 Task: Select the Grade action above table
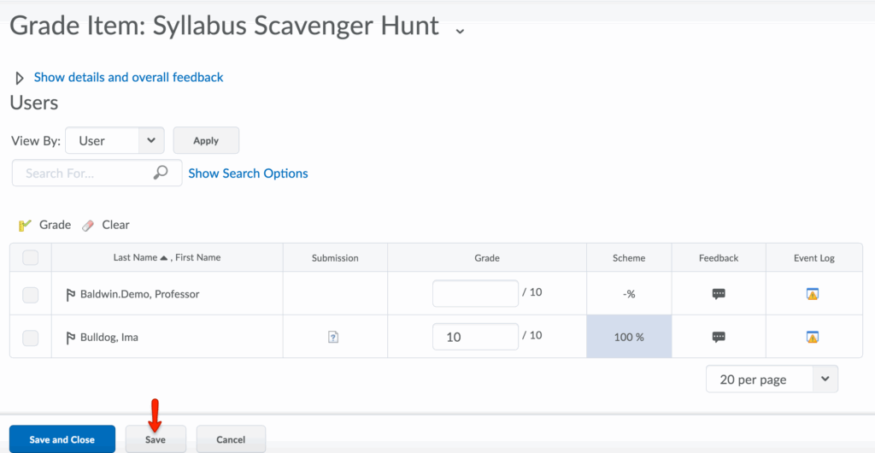point(44,225)
